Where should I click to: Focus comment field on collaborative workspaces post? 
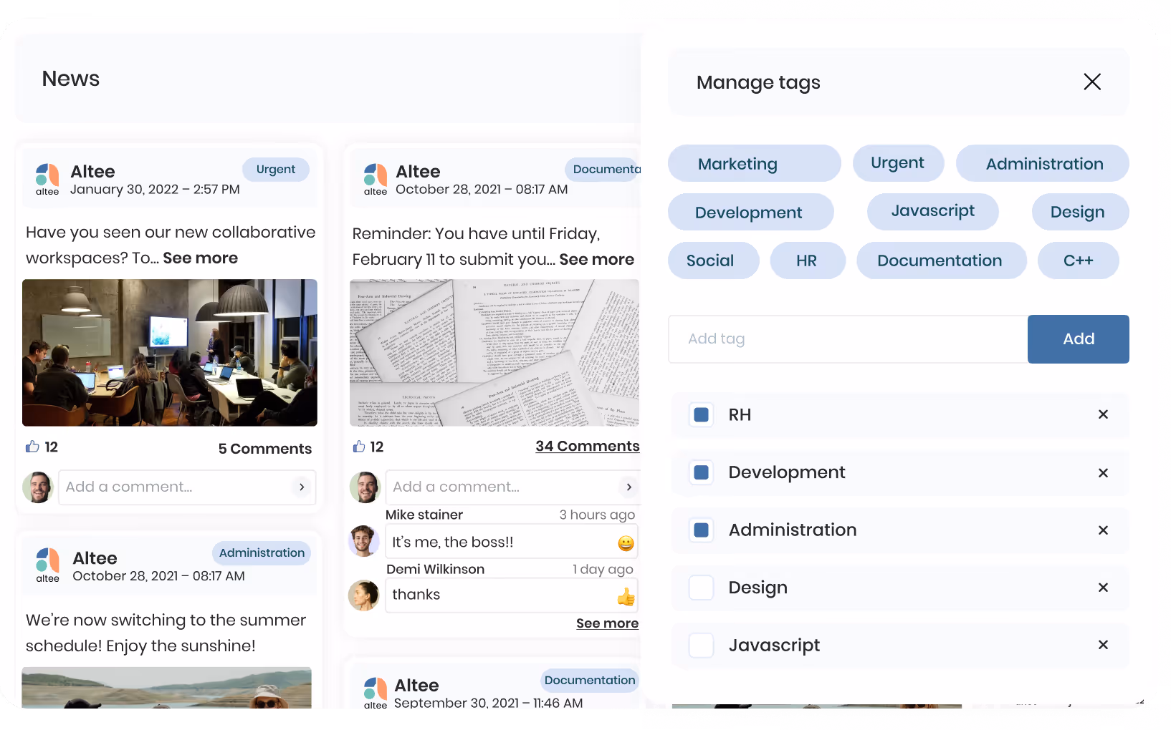187,487
